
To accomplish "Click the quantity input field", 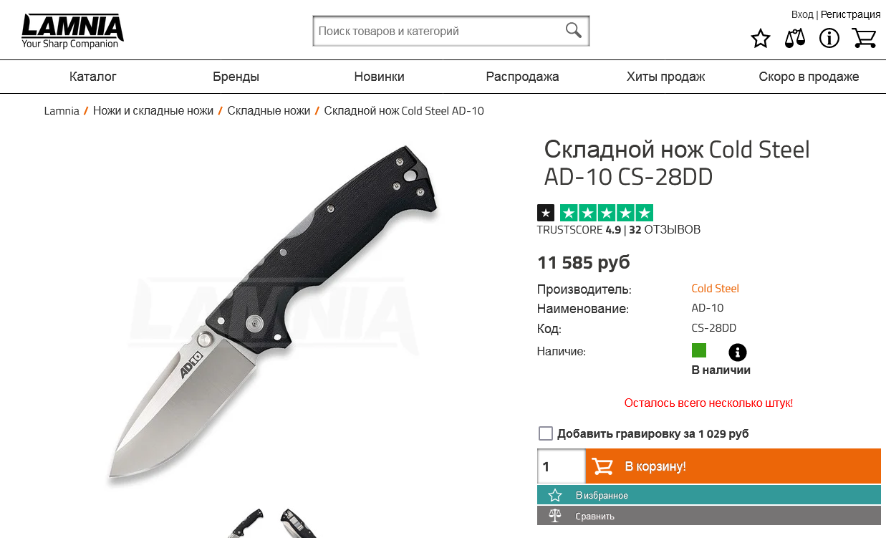I will pos(562,466).
